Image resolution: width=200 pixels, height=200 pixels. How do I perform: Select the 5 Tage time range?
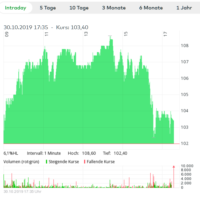pyautogui.click(x=48, y=8)
